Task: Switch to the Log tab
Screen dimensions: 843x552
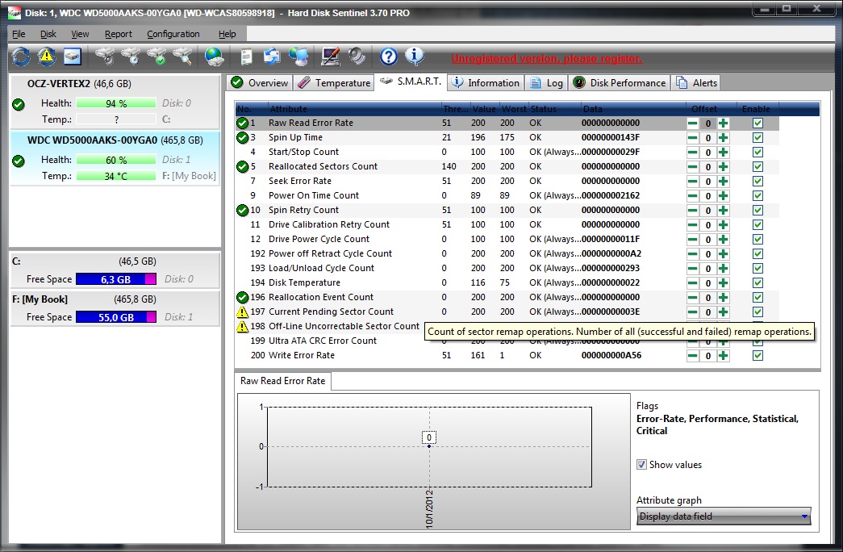Action: (x=547, y=83)
